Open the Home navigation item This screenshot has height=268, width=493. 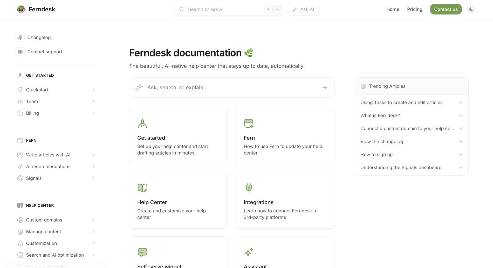click(393, 9)
